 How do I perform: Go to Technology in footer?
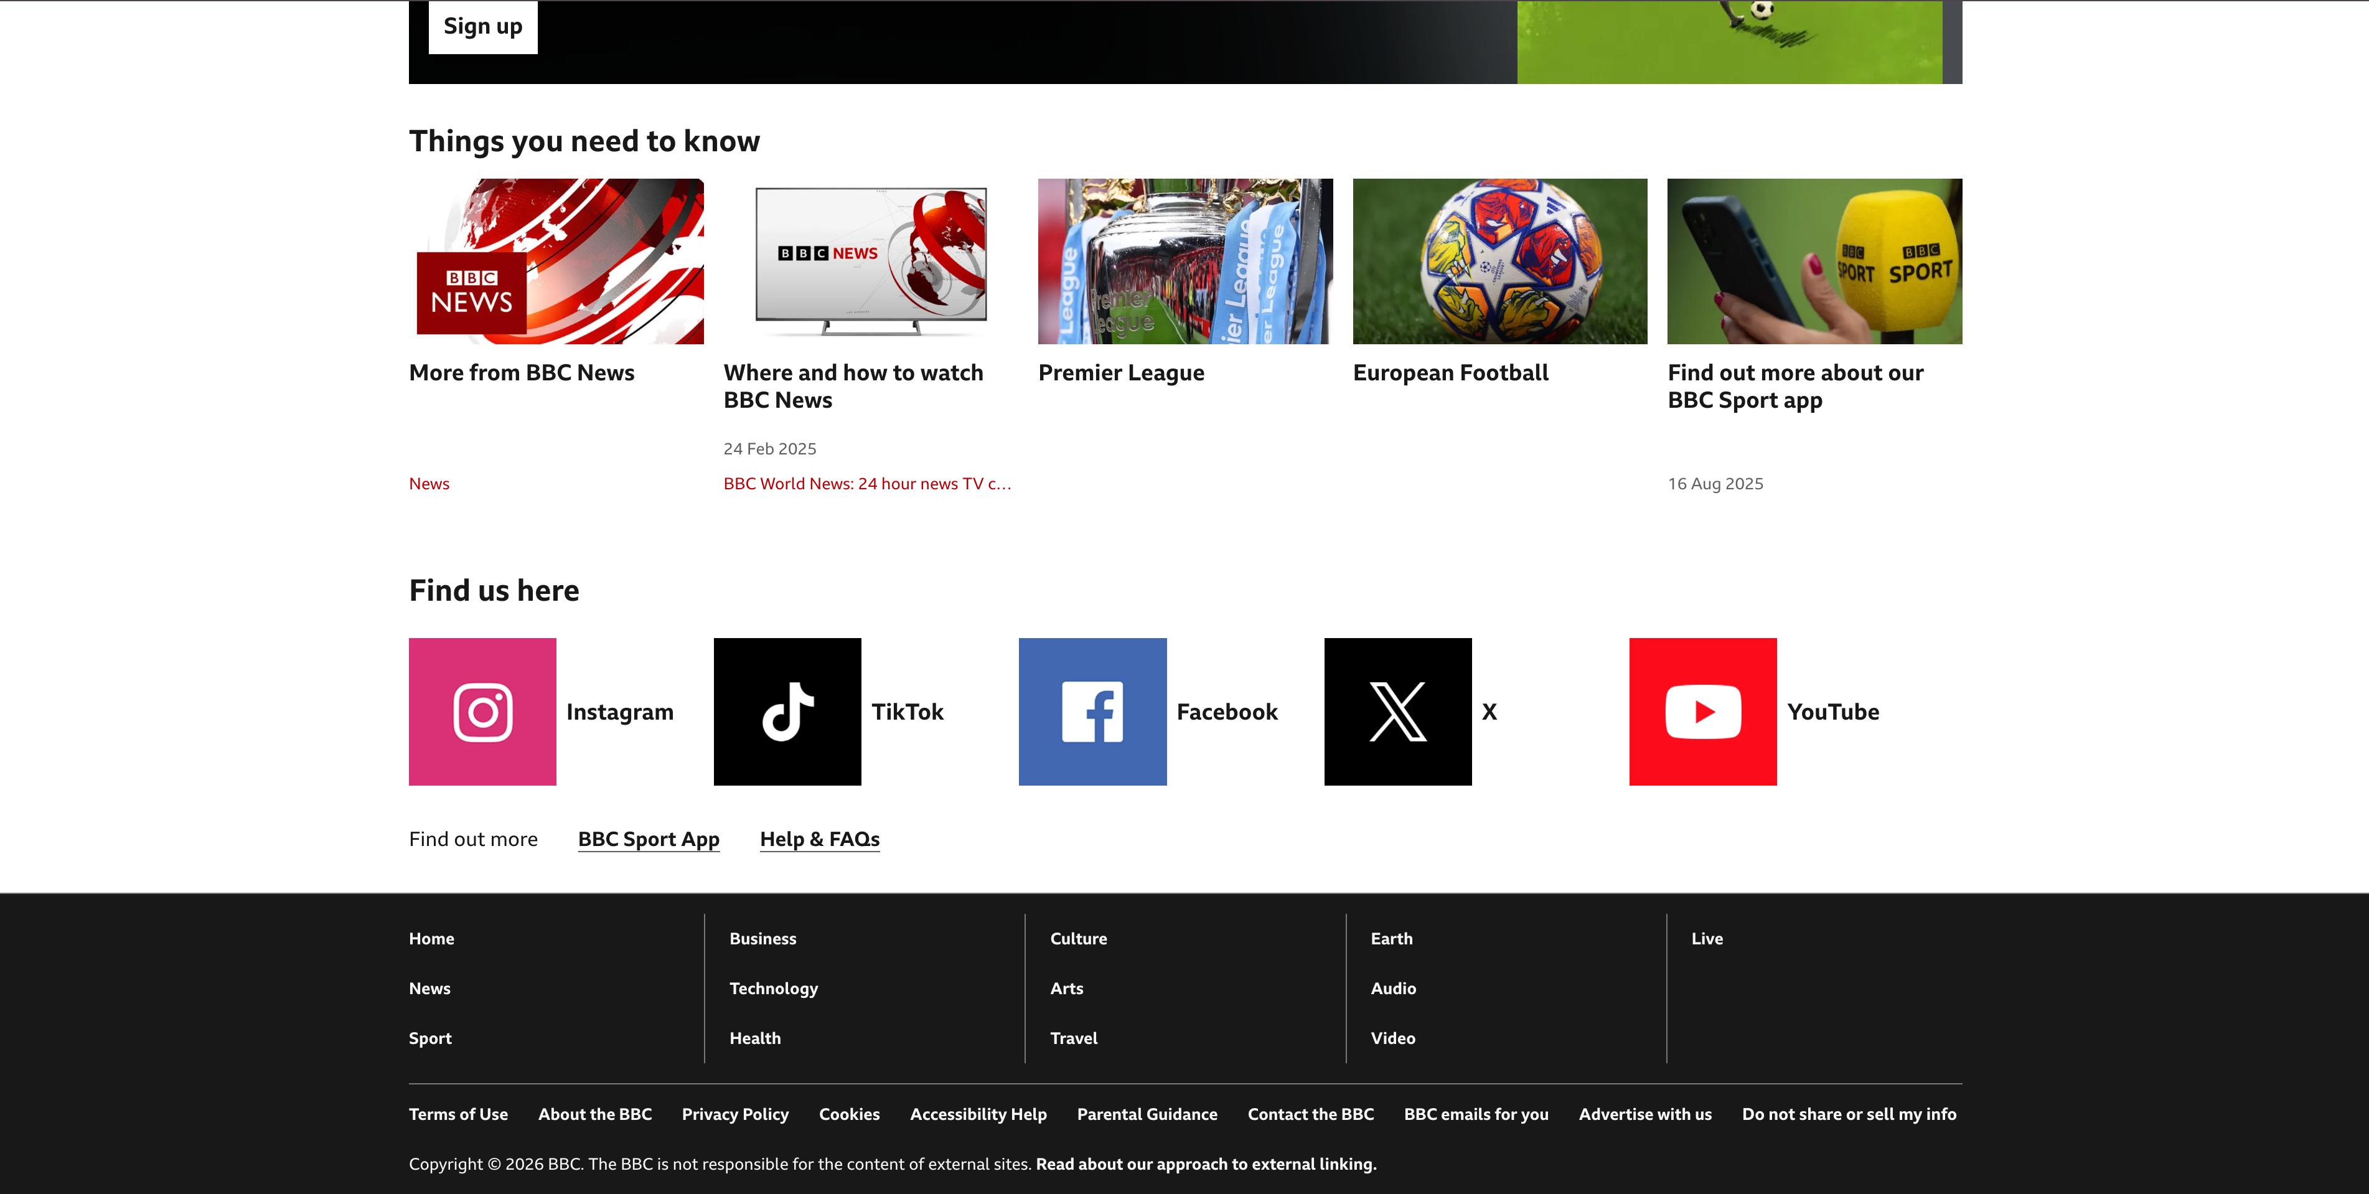point(774,988)
